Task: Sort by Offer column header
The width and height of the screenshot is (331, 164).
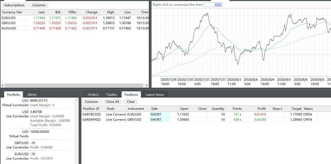Action: pyautogui.click(x=69, y=12)
